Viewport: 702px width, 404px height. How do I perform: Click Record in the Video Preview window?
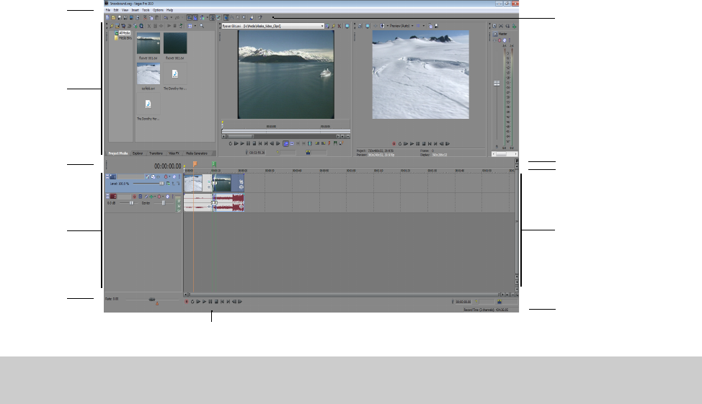pyautogui.click(x=394, y=143)
